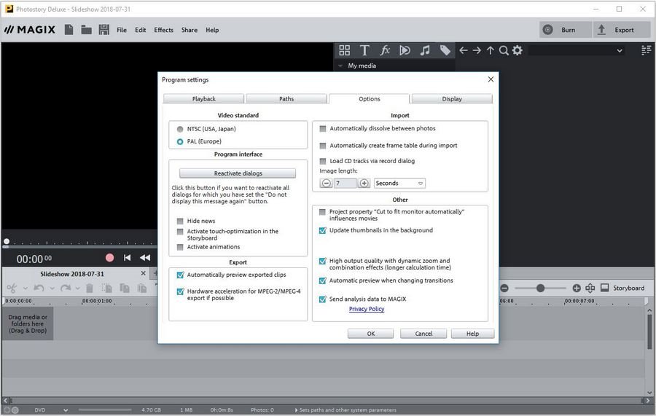Screen dimensions: 656x416
Task: Expand the media pool path dropdown
Action: tap(620, 51)
